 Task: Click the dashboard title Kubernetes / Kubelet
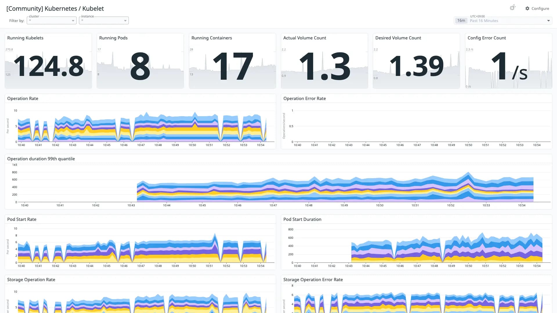(55, 9)
